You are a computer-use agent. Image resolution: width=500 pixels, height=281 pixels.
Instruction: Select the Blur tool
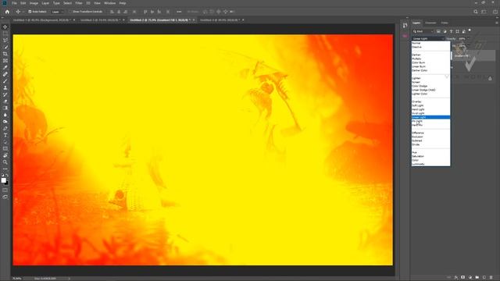(x=5, y=115)
